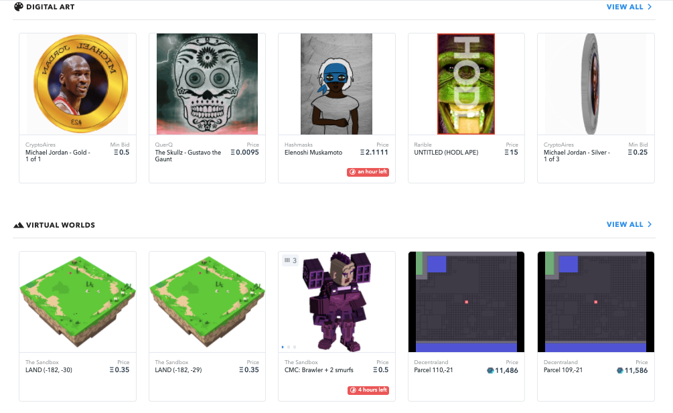The height and width of the screenshot is (413, 673).
Task: Click the MANA currency icon for Parcel 110,-21
Action: click(491, 370)
